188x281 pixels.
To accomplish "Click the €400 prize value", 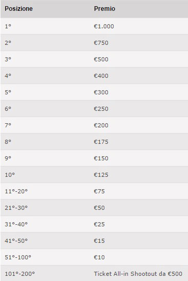I will [101, 76].
